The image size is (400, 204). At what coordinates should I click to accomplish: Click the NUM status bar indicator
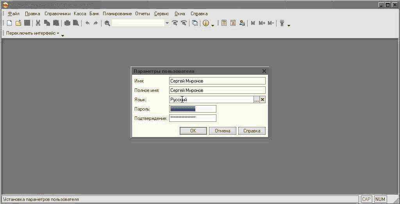coord(380,199)
